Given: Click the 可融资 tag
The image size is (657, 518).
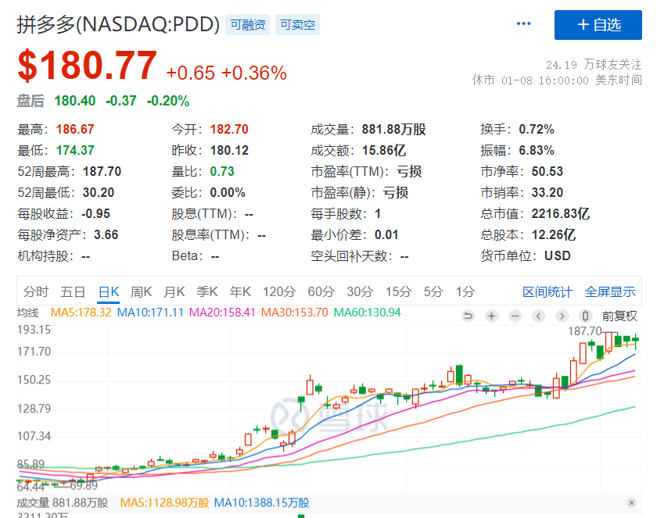Looking at the screenshot, I should (x=248, y=25).
